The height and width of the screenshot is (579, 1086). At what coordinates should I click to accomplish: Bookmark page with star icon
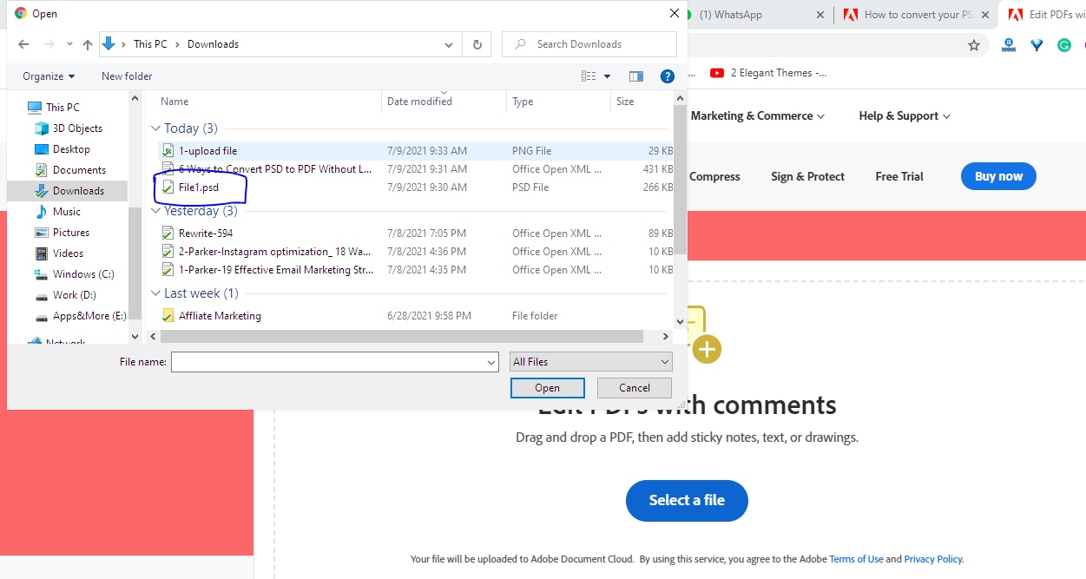click(974, 45)
